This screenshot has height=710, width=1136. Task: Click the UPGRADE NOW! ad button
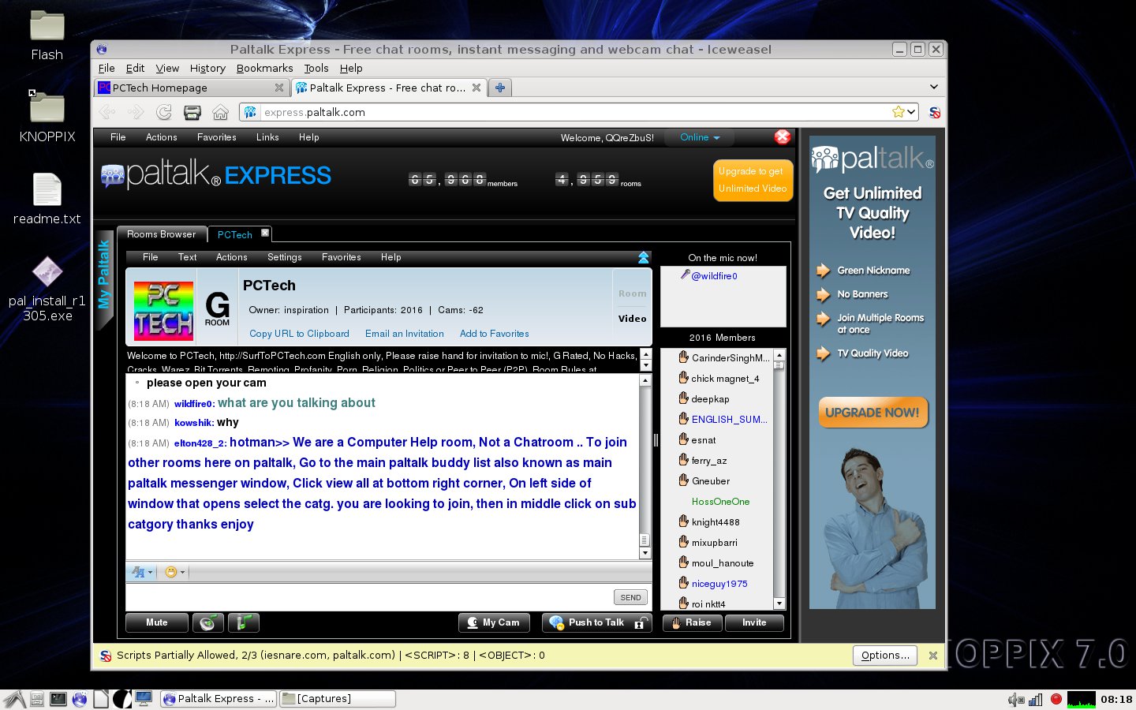[x=873, y=413]
